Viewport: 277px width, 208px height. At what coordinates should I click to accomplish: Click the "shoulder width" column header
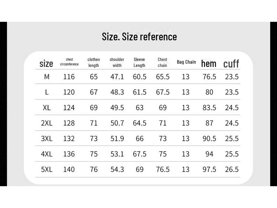(117, 62)
